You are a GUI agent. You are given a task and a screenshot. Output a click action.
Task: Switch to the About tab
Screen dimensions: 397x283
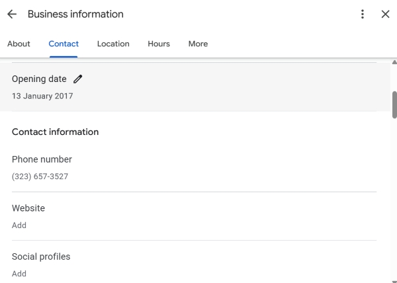tap(19, 44)
